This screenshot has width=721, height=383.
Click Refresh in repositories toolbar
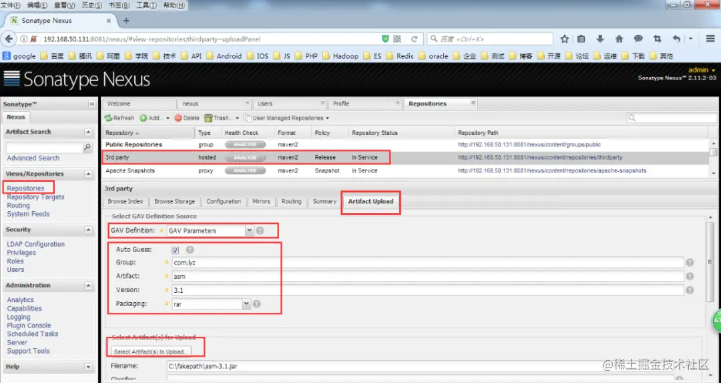(119, 118)
